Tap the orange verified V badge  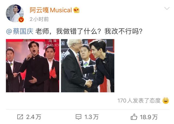pos(21,20)
